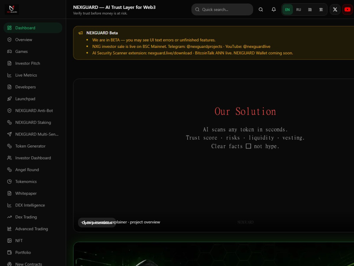
Task: Go to Tokenomics page
Action: click(33, 181)
